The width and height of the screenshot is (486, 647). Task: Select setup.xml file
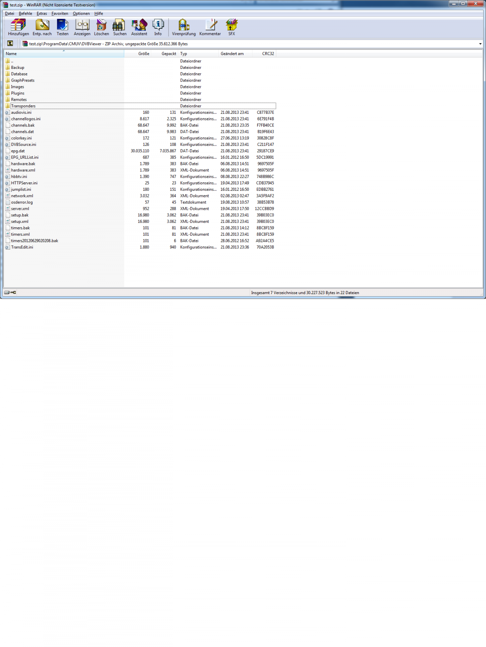click(140, 222)
